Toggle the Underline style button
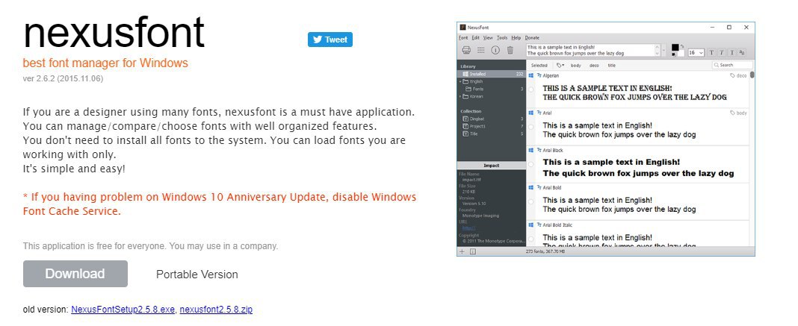 (731, 52)
